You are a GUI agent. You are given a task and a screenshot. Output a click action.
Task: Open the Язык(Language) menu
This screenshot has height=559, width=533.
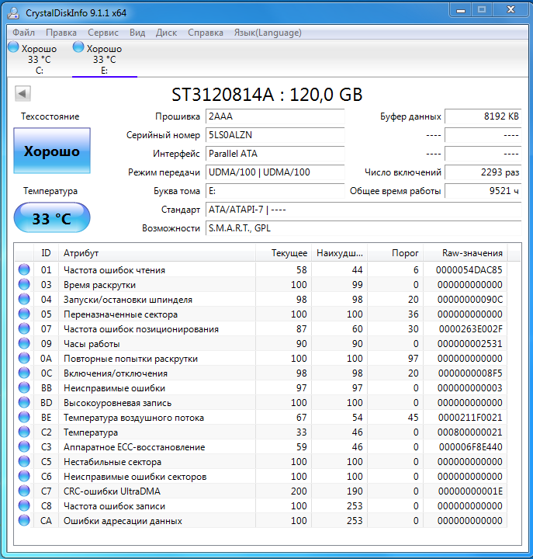pos(268,33)
